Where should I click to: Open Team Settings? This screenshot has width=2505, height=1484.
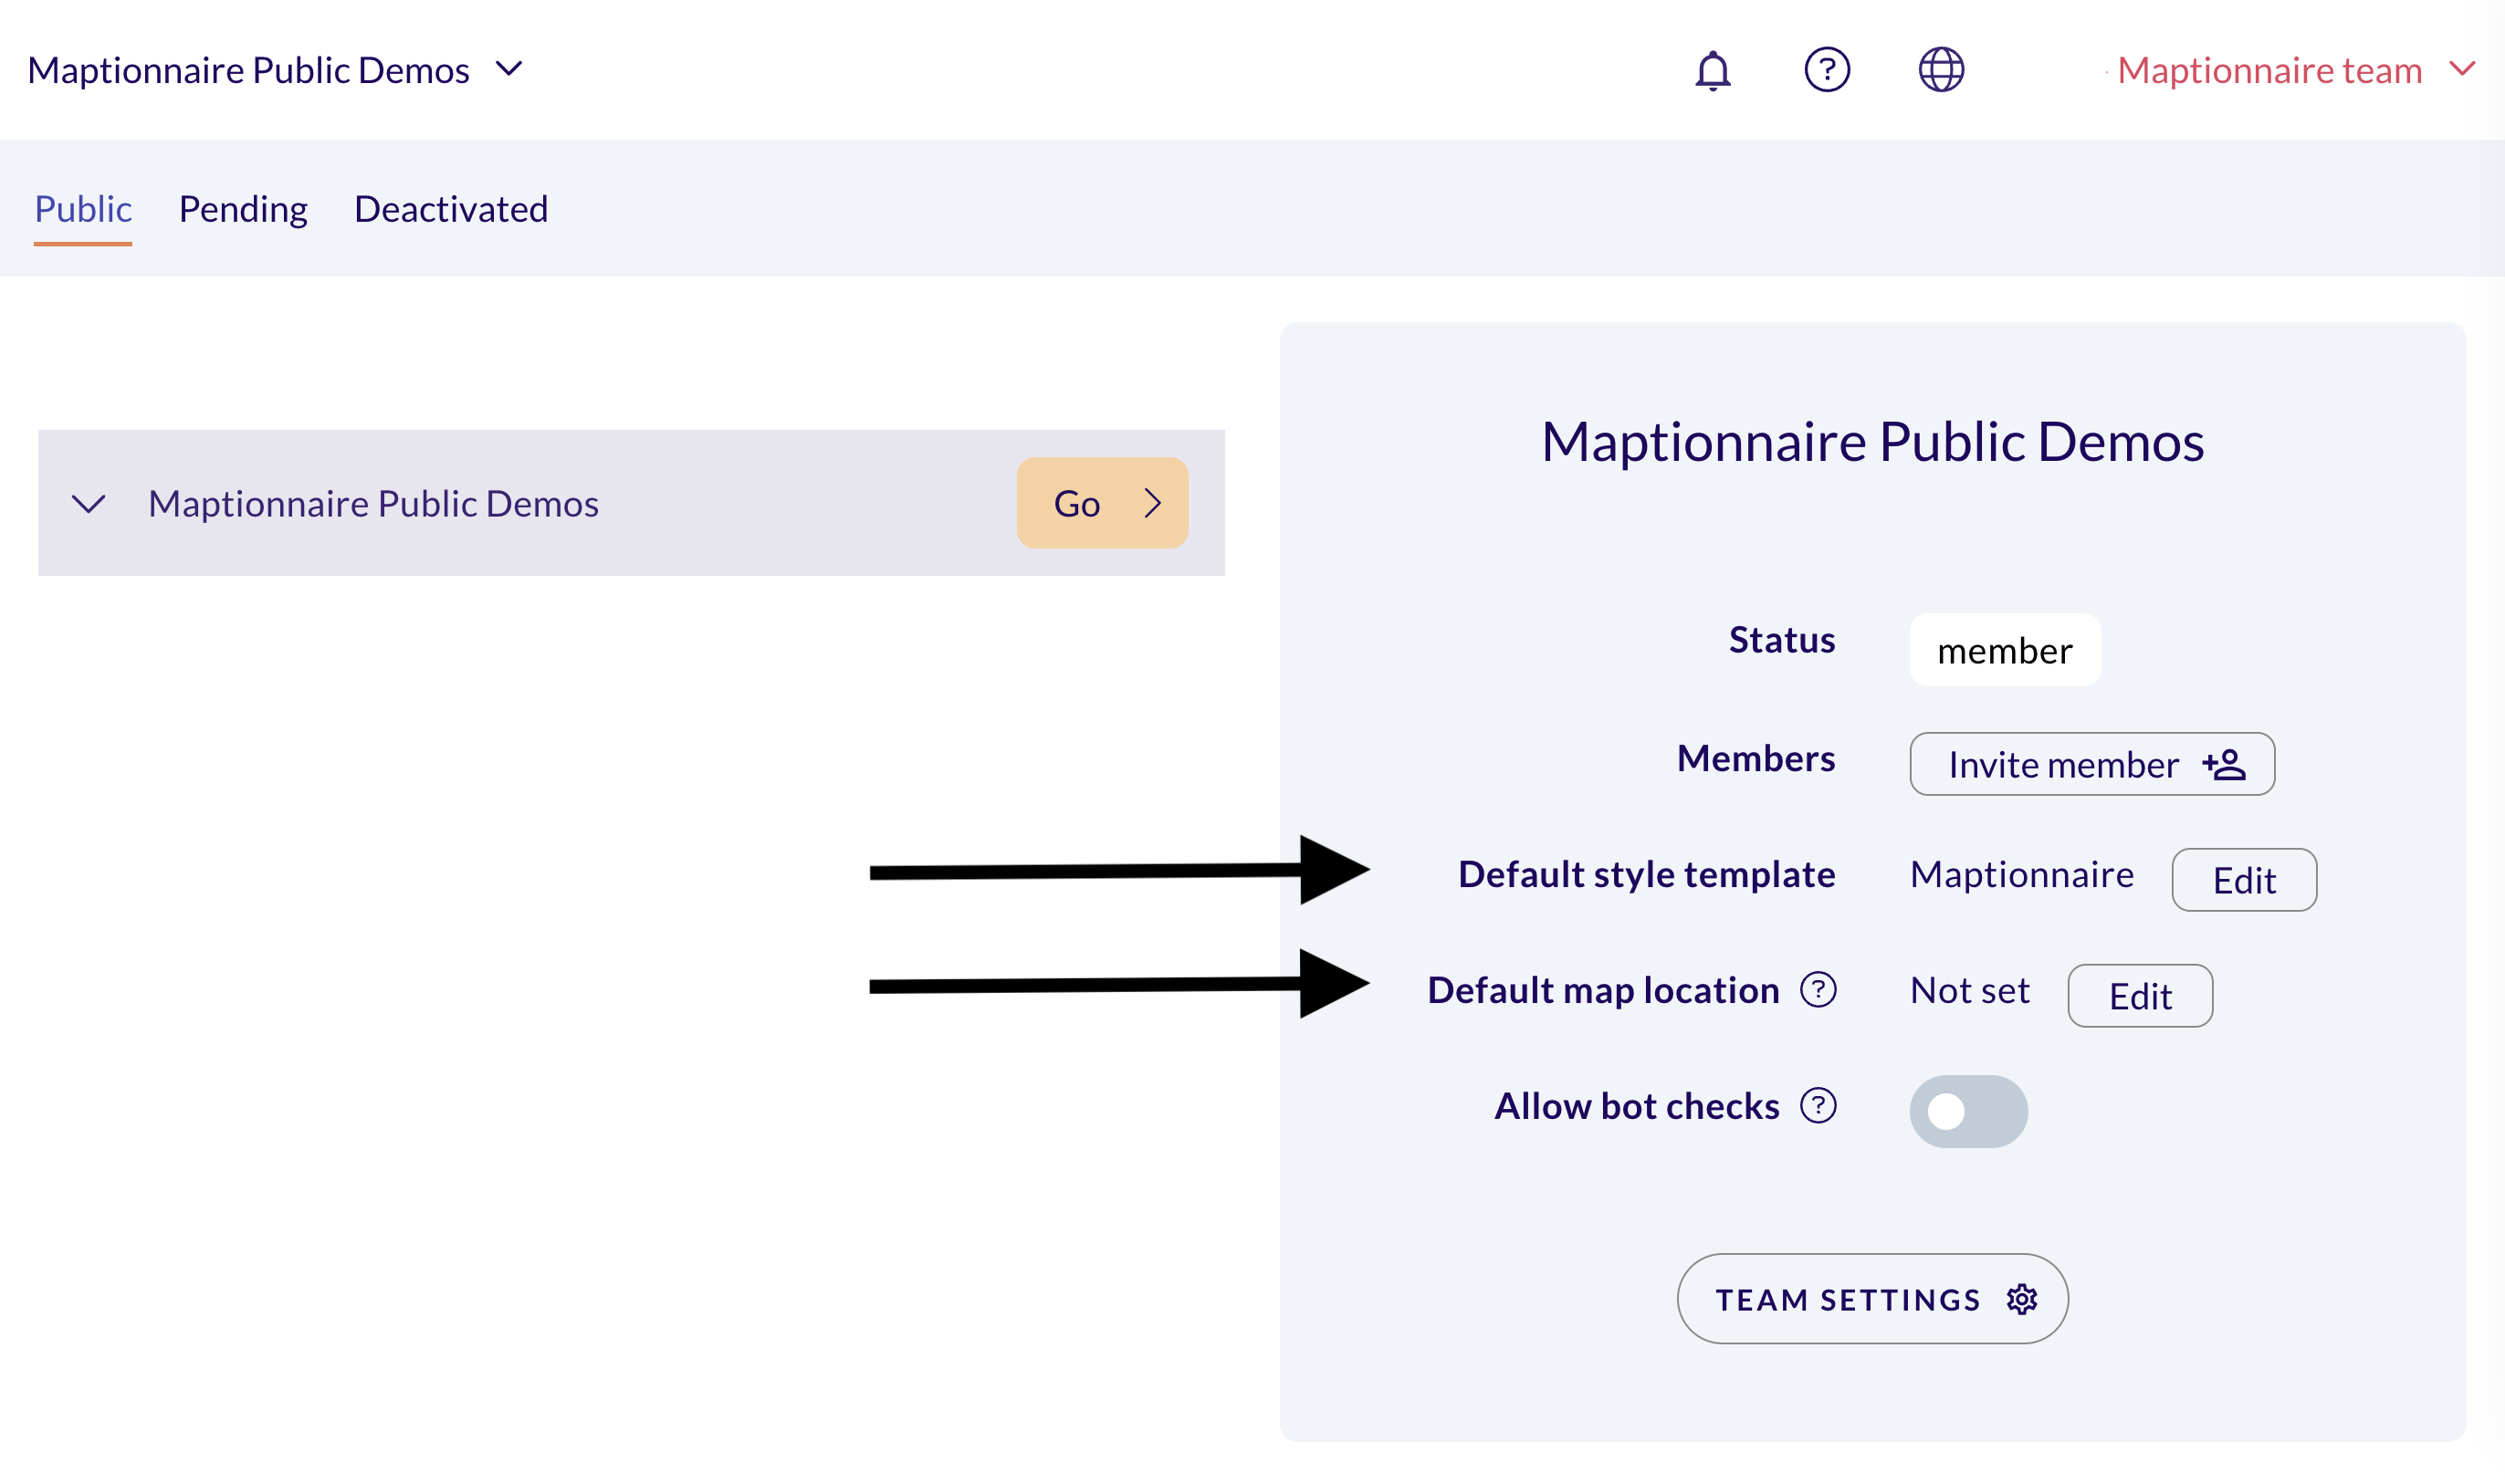pos(1872,1299)
